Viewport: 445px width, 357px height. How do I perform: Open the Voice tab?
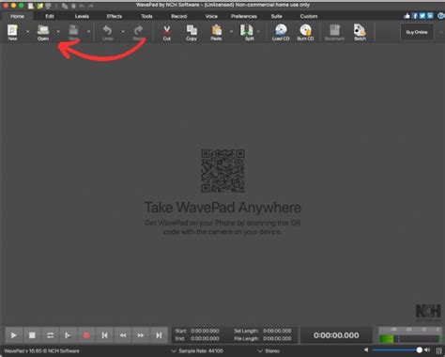coord(211,16)
